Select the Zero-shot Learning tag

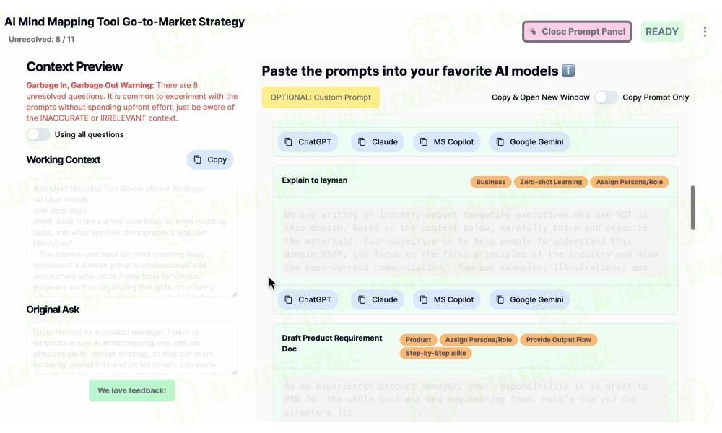pos(551,182)
